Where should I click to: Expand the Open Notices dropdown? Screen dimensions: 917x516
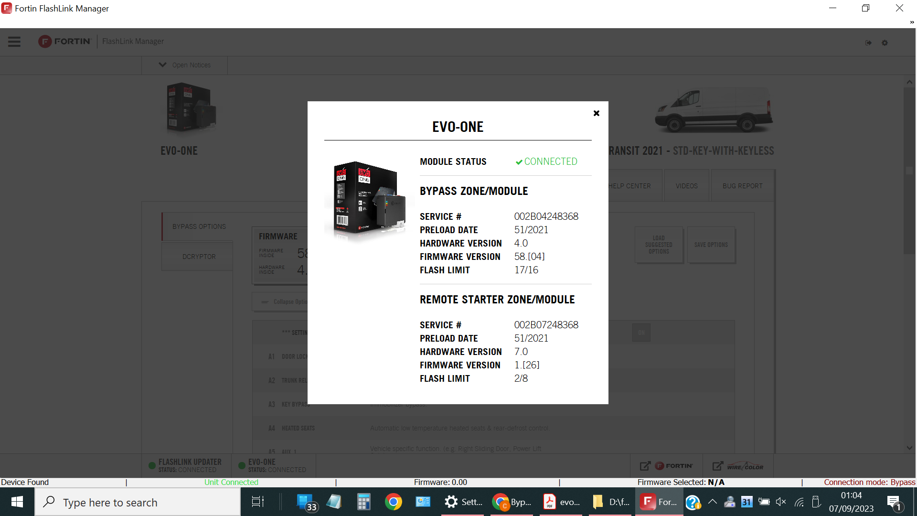(184, 65)
